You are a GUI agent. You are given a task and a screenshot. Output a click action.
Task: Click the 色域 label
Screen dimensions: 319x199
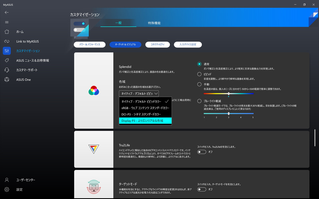pyautogui.click(x=122, y=82)
